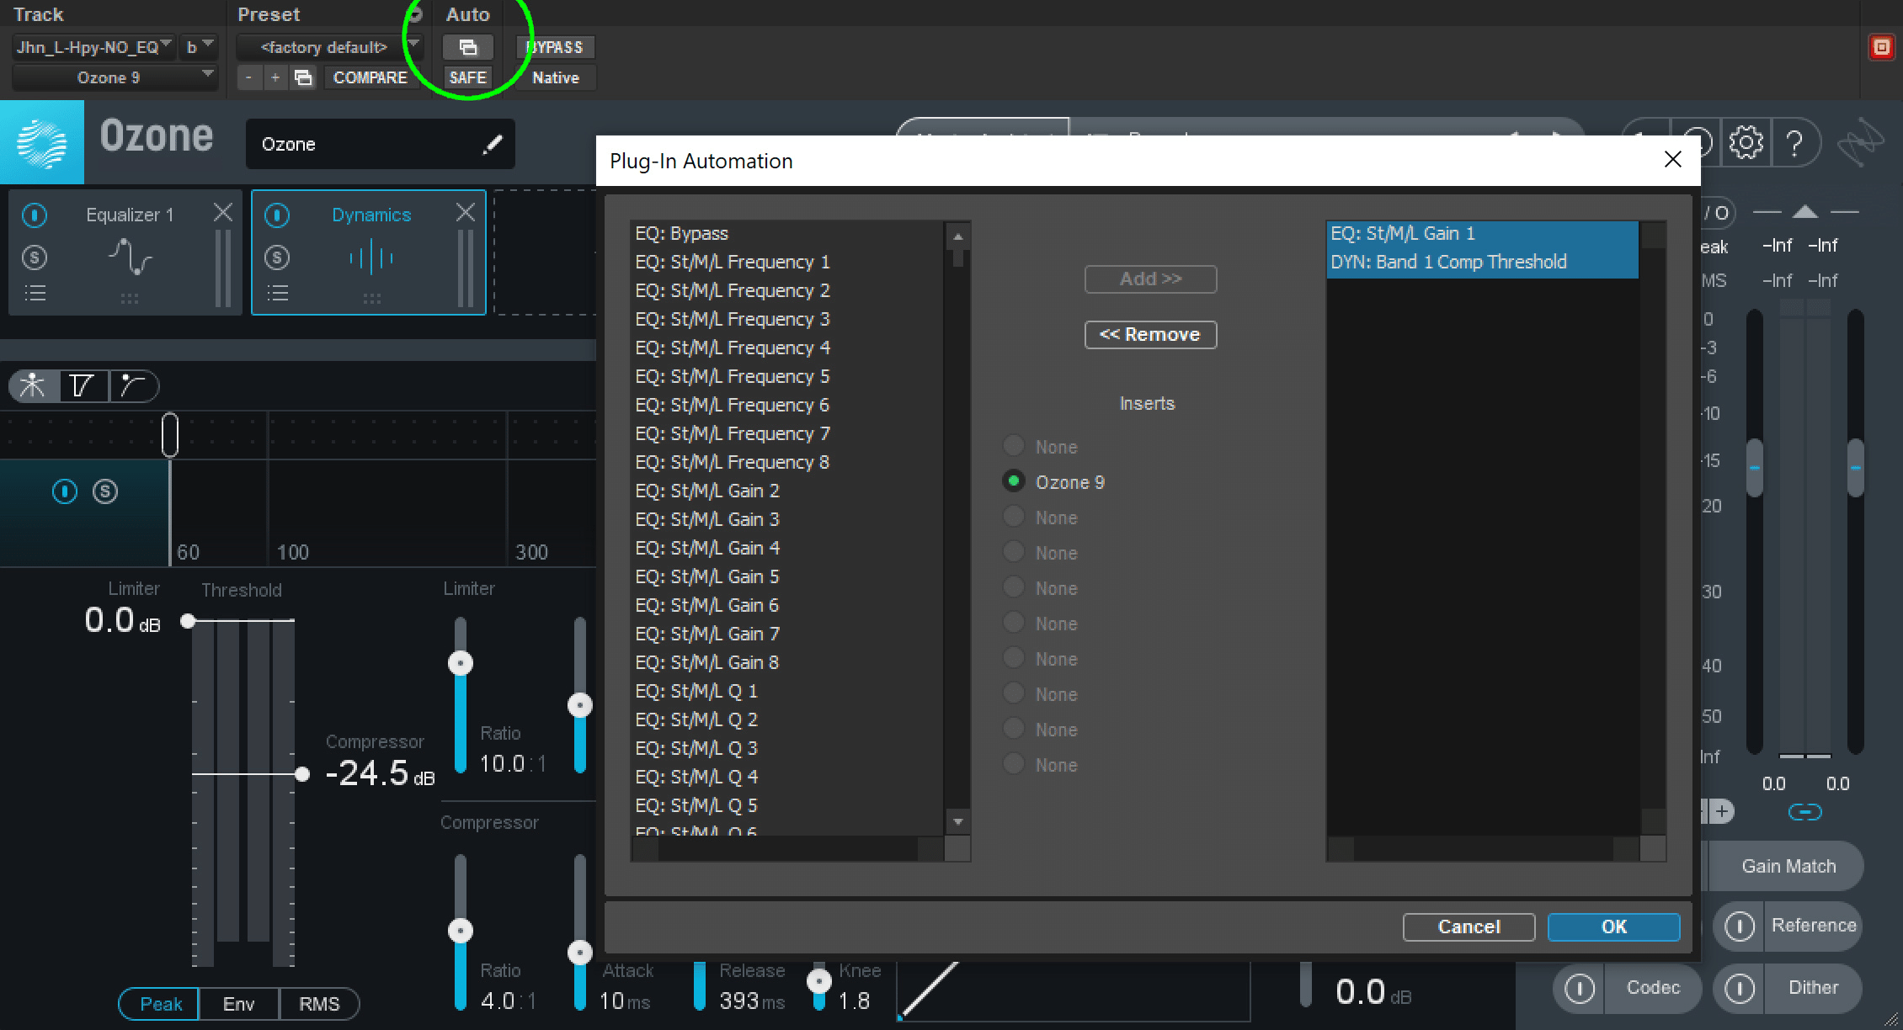Solo band 1 in crossover
The image size is (1903, 1030).
(105, 491)
